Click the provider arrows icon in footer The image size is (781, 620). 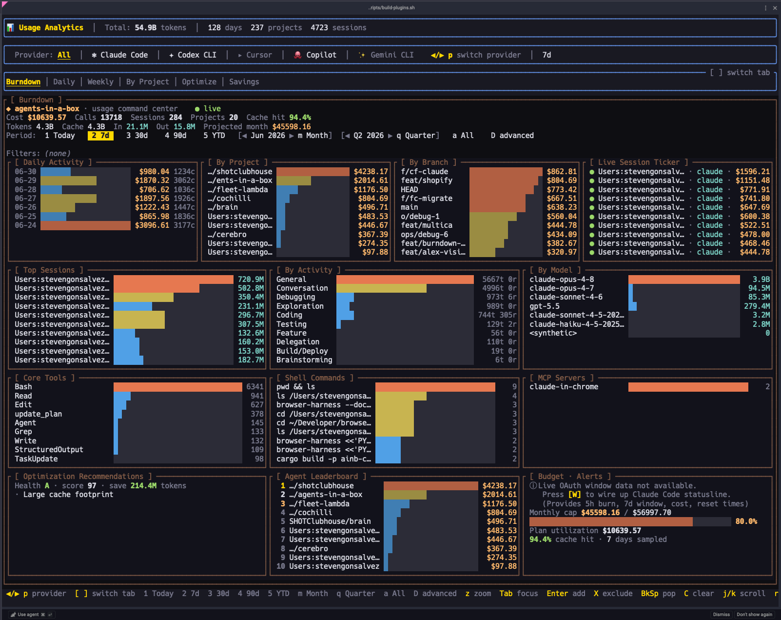[x=13, y=594]
